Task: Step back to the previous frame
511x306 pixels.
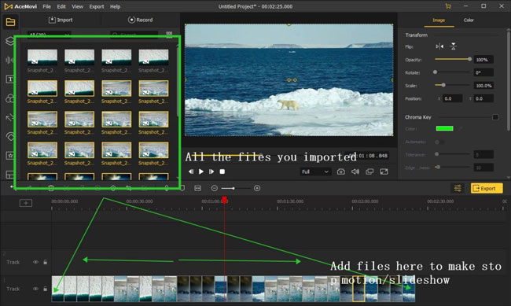Action: pos(191,171)
